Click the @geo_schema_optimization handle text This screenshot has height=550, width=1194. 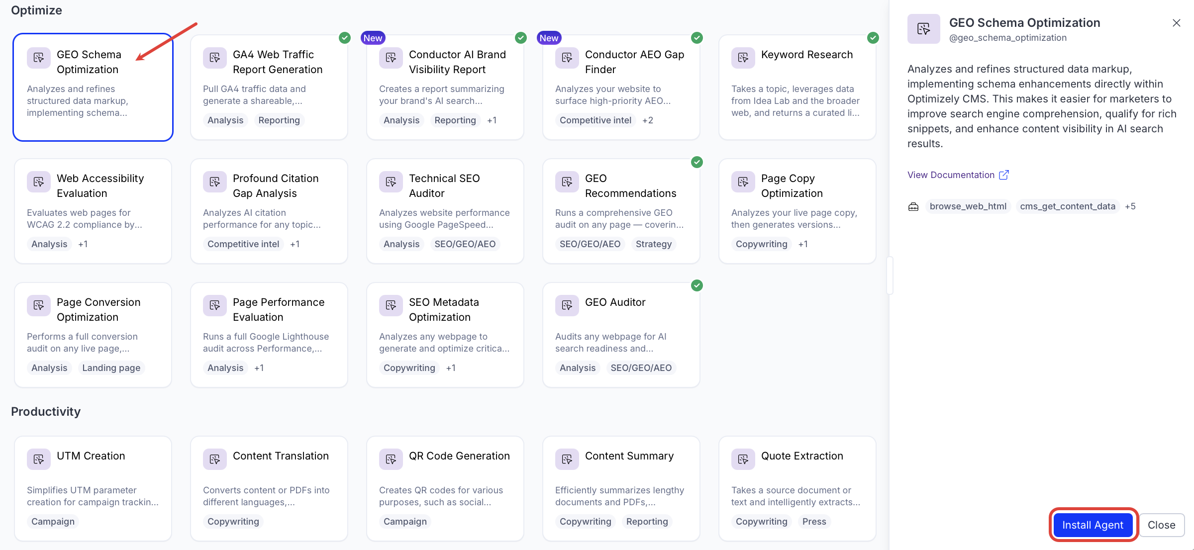coord(1008,38)
